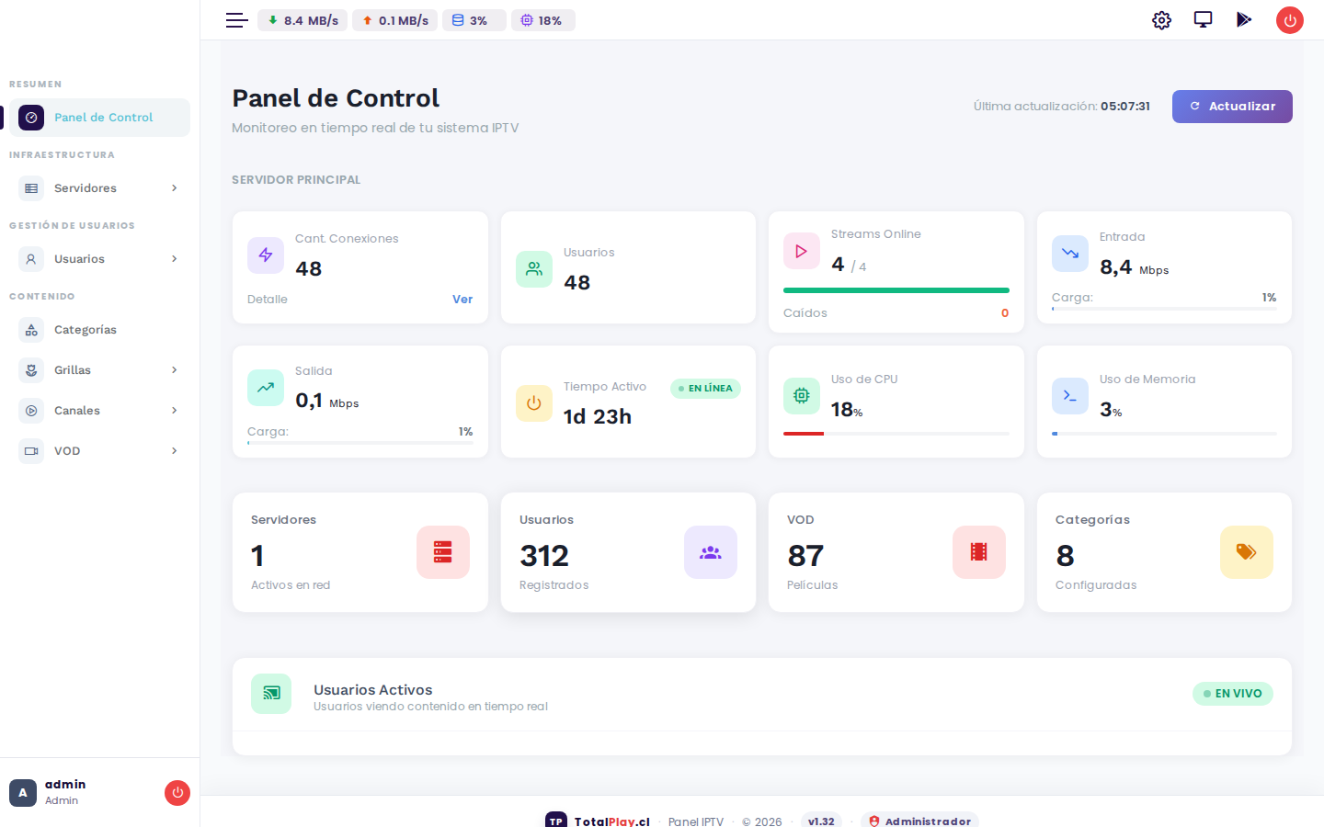Click the Uso de Memoria progress bar

click(x=1164, y=434)
